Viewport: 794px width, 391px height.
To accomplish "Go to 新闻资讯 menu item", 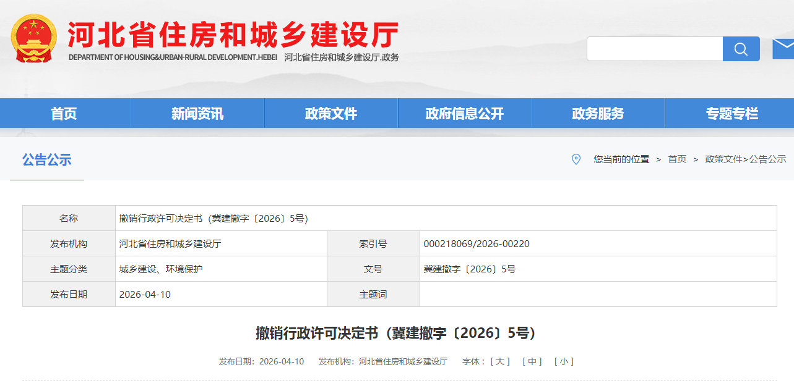I will point(197,114).
